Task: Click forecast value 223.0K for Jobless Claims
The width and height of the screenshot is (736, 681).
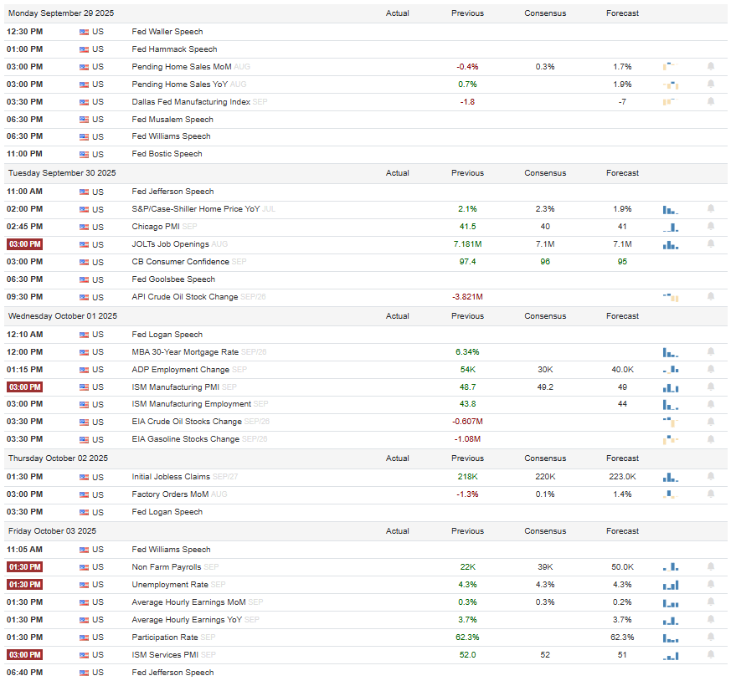Action: (x=622, y=477)
